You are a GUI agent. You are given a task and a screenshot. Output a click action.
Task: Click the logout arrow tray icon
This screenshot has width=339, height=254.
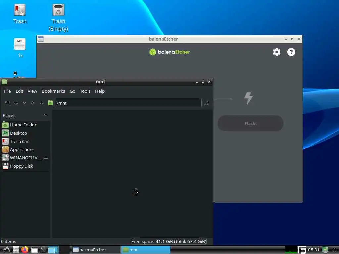(x=302, y=250)
